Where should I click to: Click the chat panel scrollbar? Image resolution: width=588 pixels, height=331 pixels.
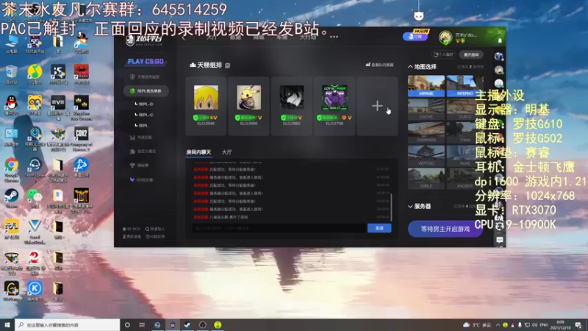click(x=392, y=207)
